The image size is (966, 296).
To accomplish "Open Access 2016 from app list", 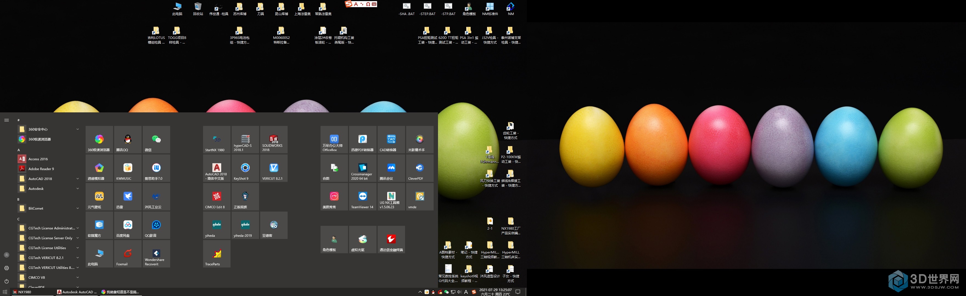I will (x=49, y=159).
